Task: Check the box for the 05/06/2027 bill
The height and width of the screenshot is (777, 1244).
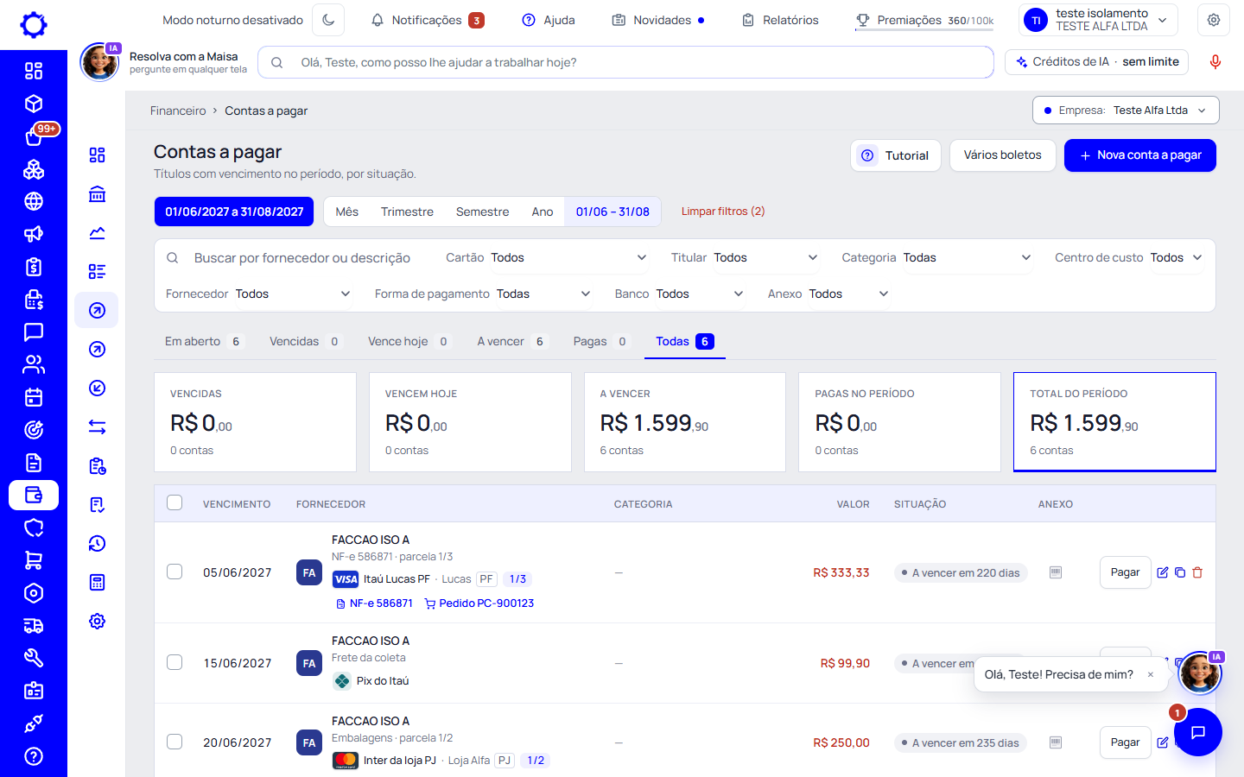Action: (175, 572)
